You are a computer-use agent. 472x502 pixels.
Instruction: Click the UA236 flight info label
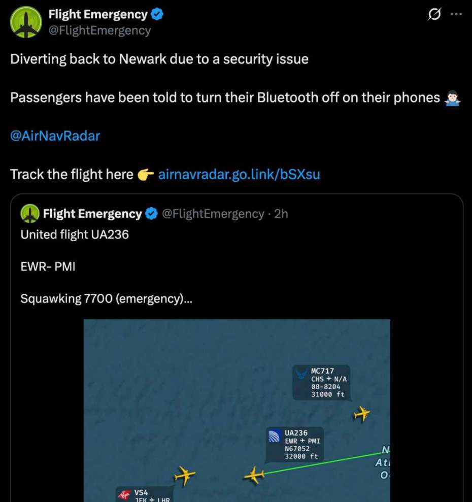(294, 444)
